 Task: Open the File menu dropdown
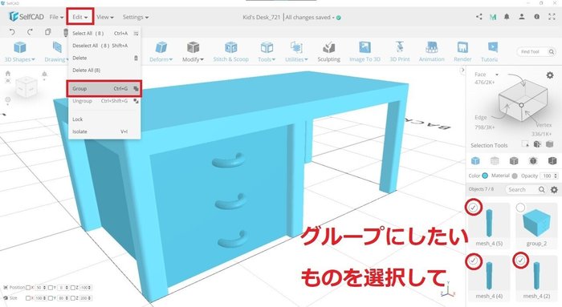coord(56,17)
